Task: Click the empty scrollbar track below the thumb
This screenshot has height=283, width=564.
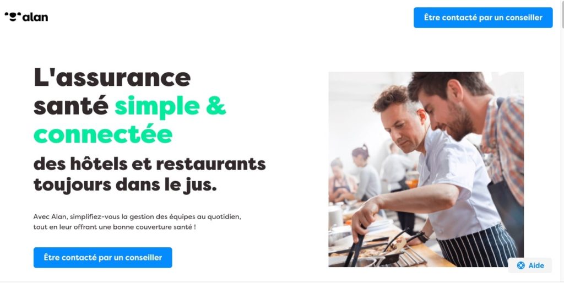Action: [x=562, y=155]
